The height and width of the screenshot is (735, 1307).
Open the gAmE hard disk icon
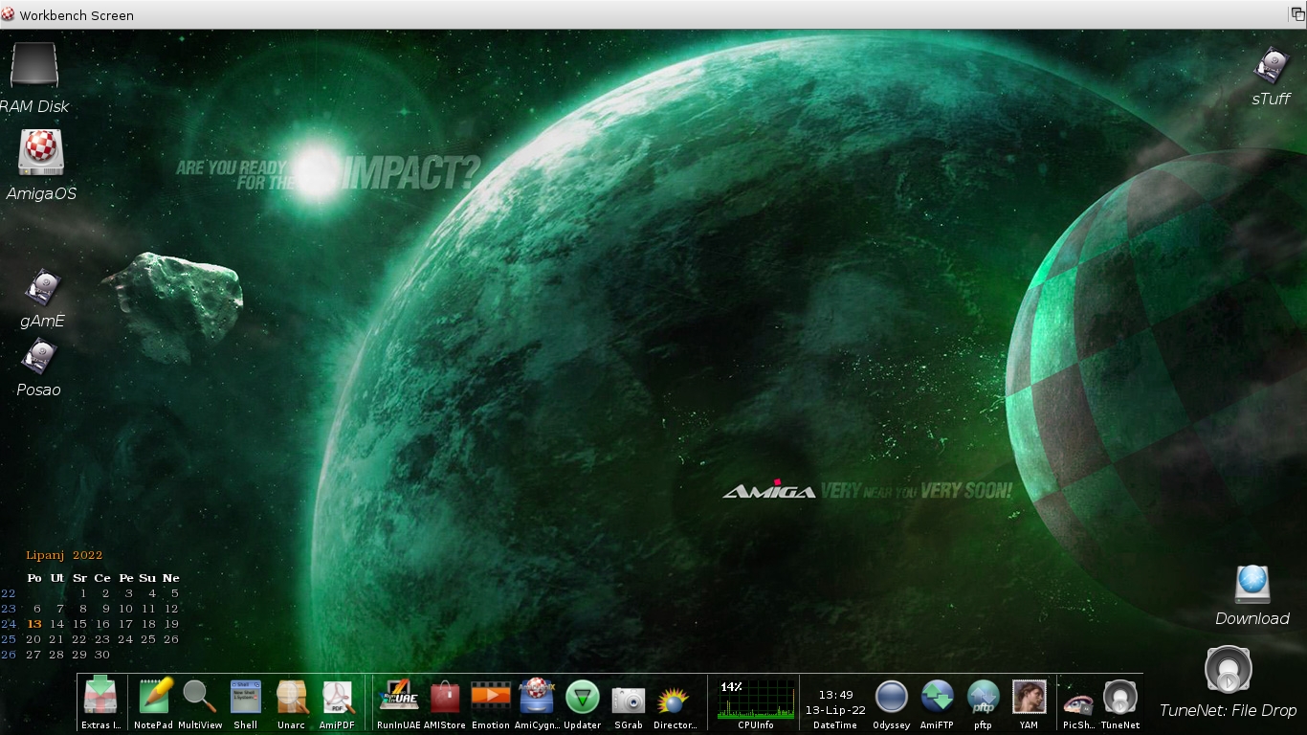[42, 288]
